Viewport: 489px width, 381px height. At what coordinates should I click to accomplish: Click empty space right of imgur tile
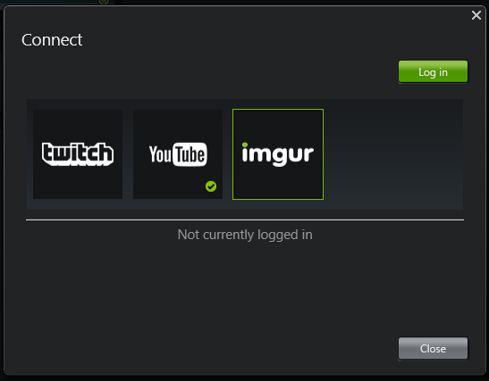pyautogui.click(x=393, y=154)
